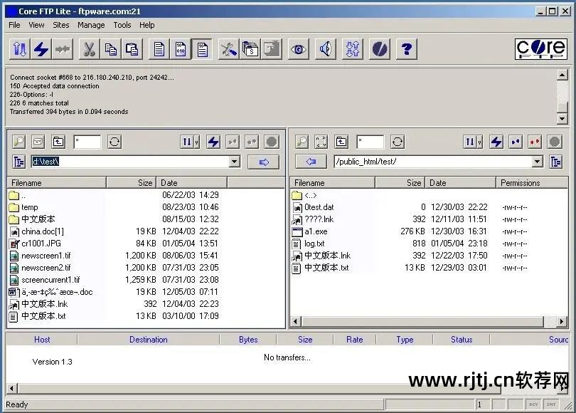The image size is (576, 413).
Task: Click the dark round globe icon
Action: tap(380, 49)
